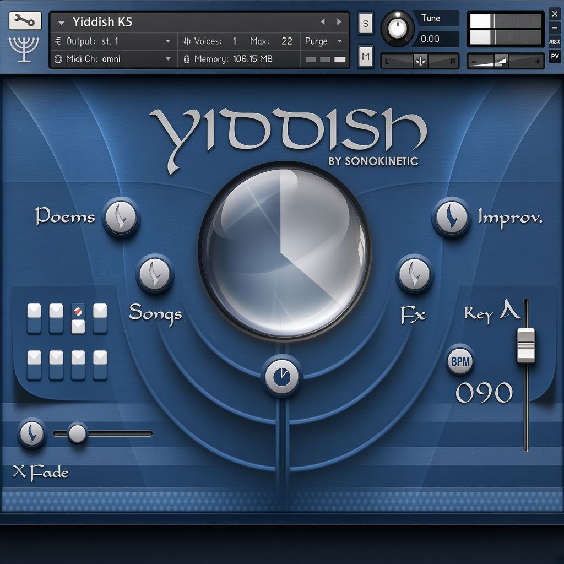Minimize the instrument with minus button

[x=554, y=28]
